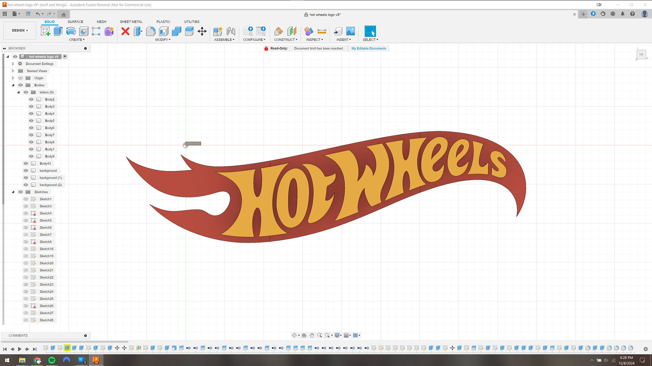Viewport: 652px width, 366px height.
Task: Select the Hole tool
Action: pos(84,31)
